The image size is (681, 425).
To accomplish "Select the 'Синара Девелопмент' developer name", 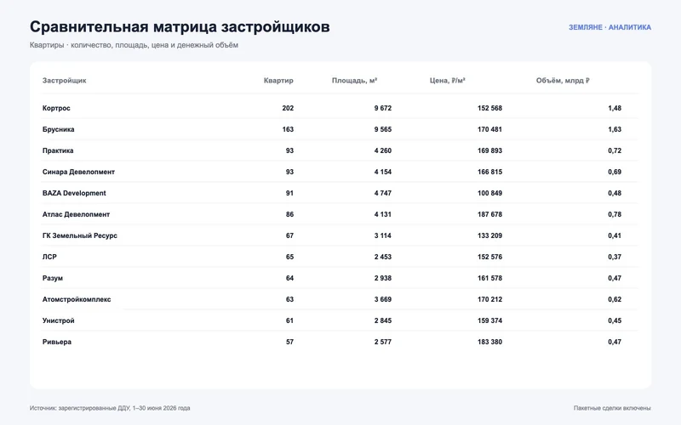I will point(78,172).
